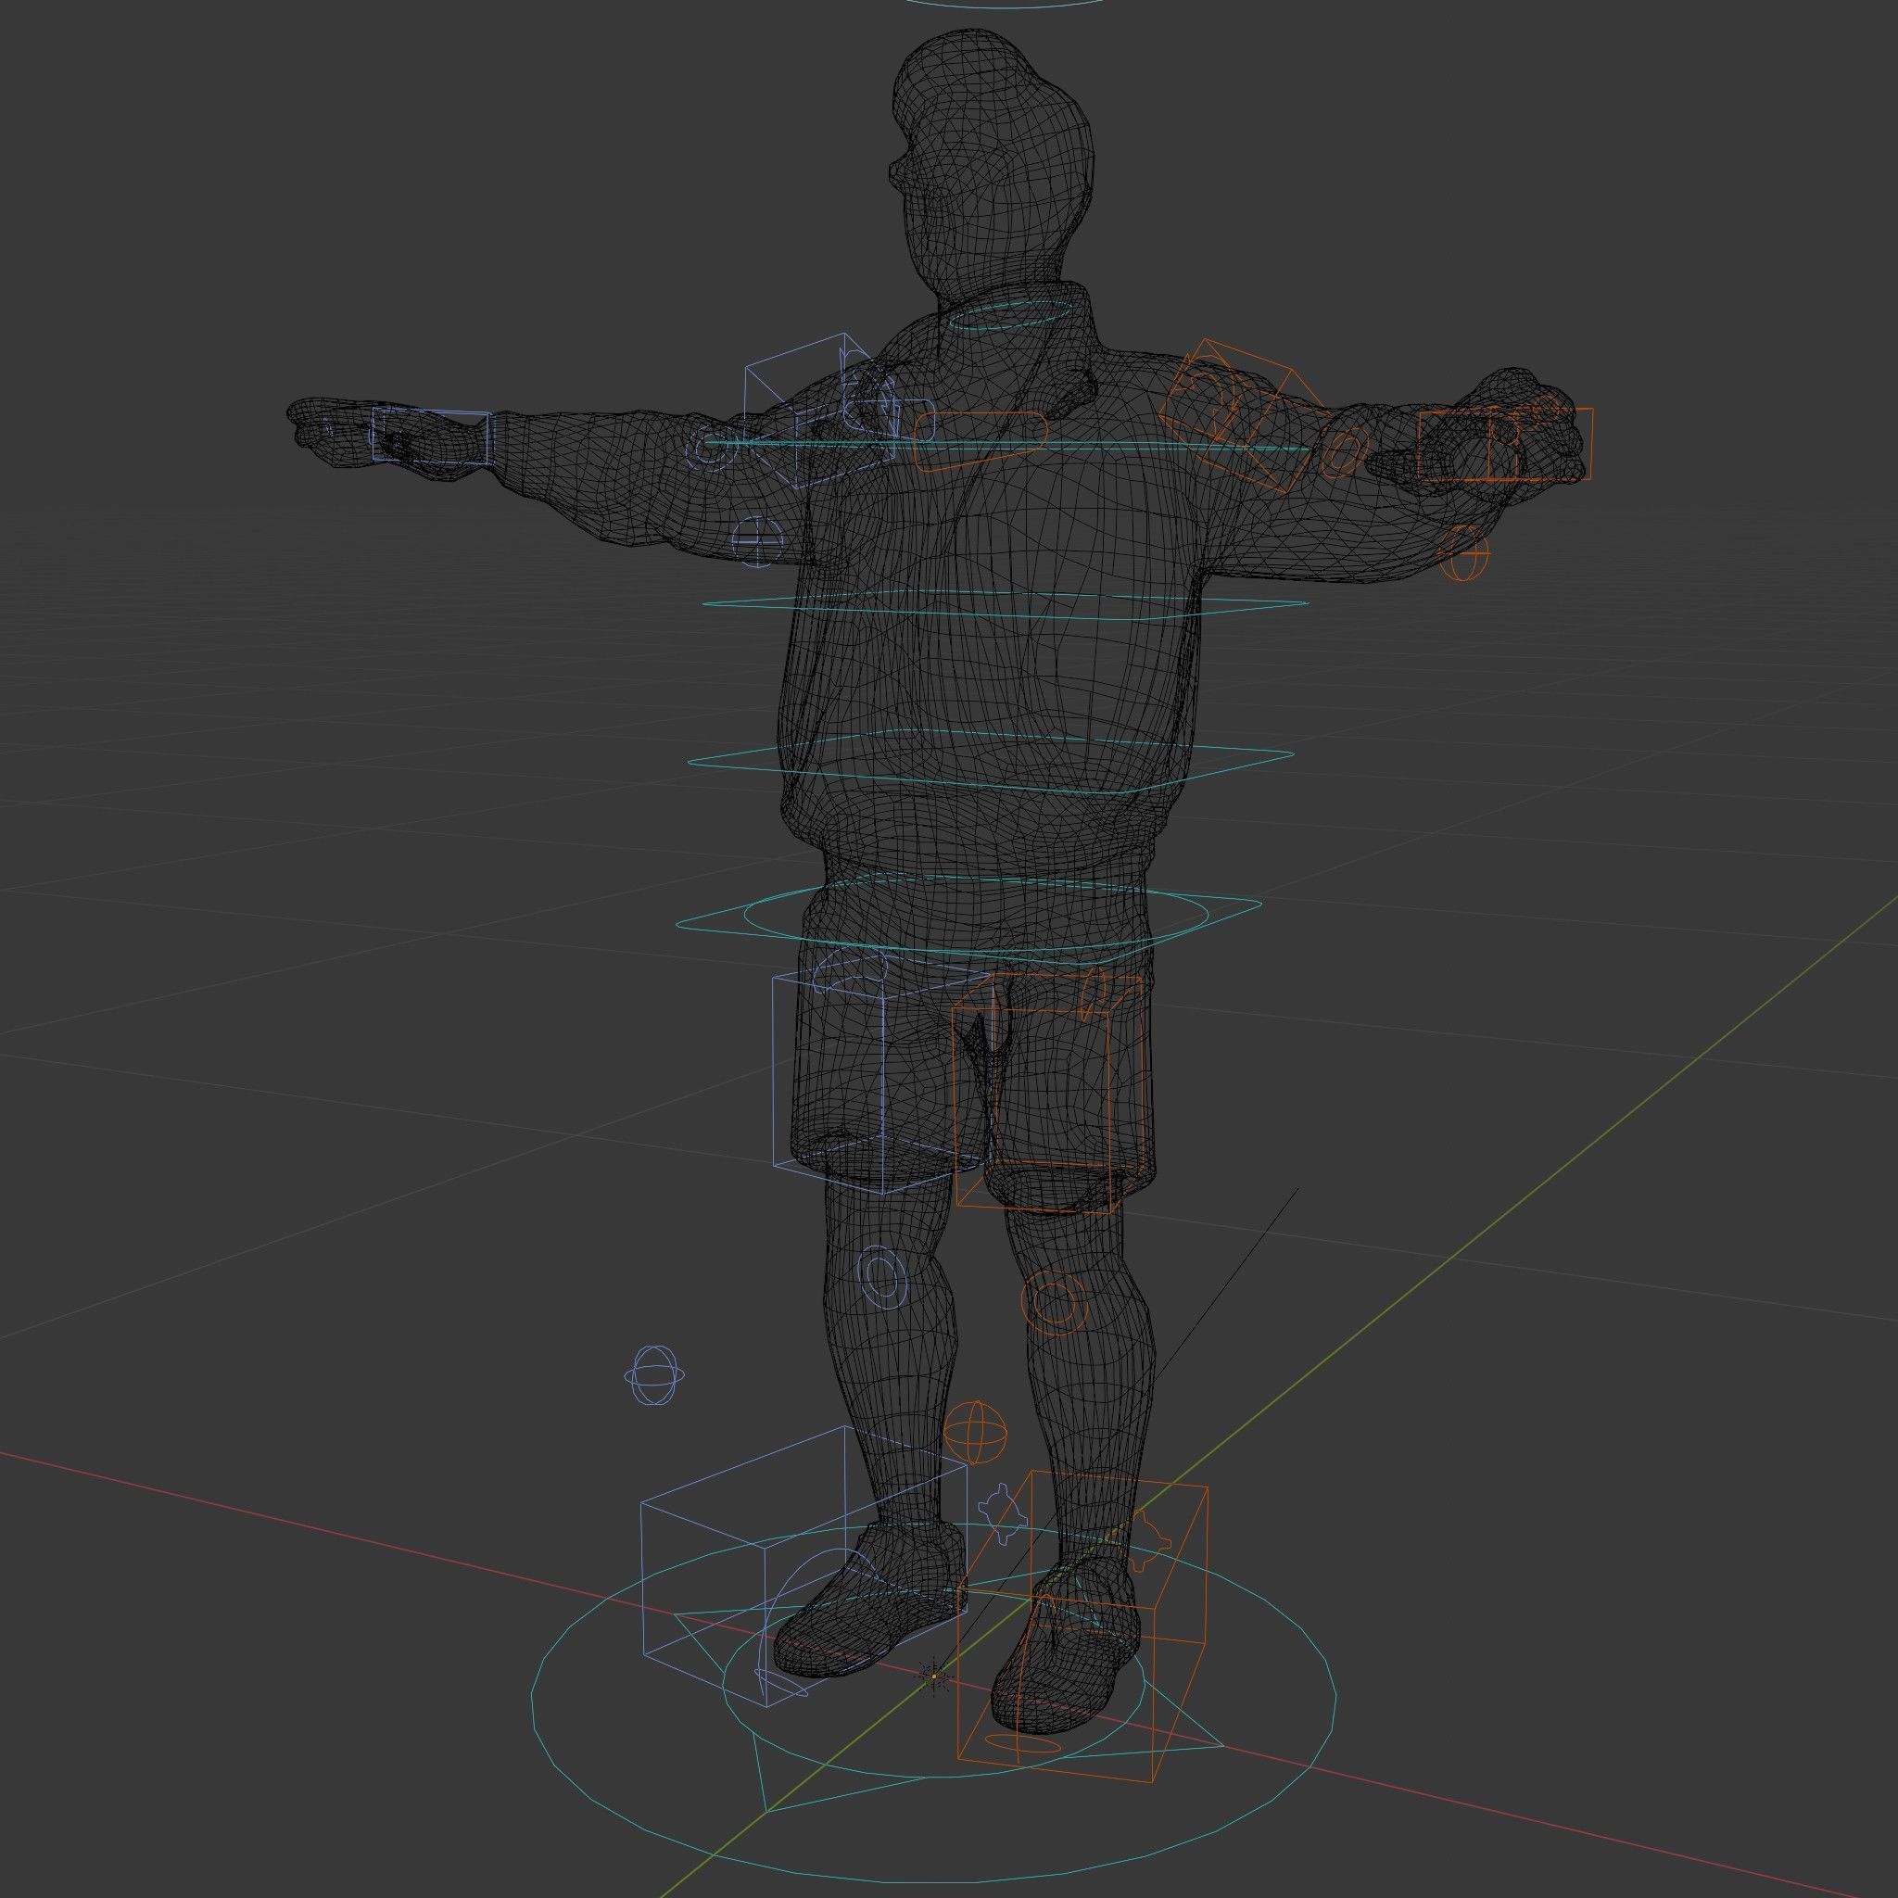Click the 3D cursor between the feet
Image resolution: width=1898 pixels, height=1898 pixels.
point(933,1676)
